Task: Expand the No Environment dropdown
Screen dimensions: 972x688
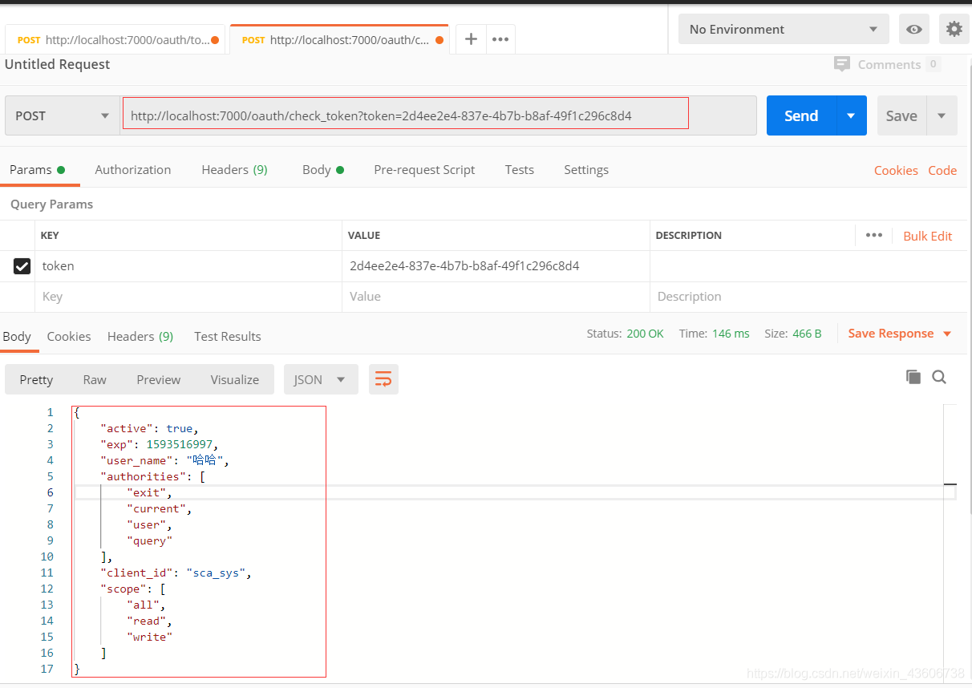Action: [784, 29]
